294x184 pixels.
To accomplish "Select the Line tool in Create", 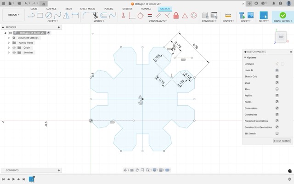I will point(31,15).
